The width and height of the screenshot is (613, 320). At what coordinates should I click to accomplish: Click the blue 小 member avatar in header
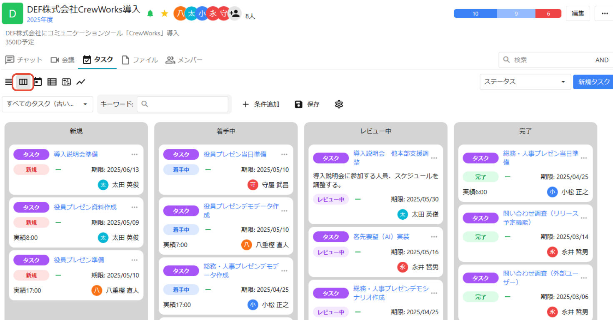tap(202, 13)
